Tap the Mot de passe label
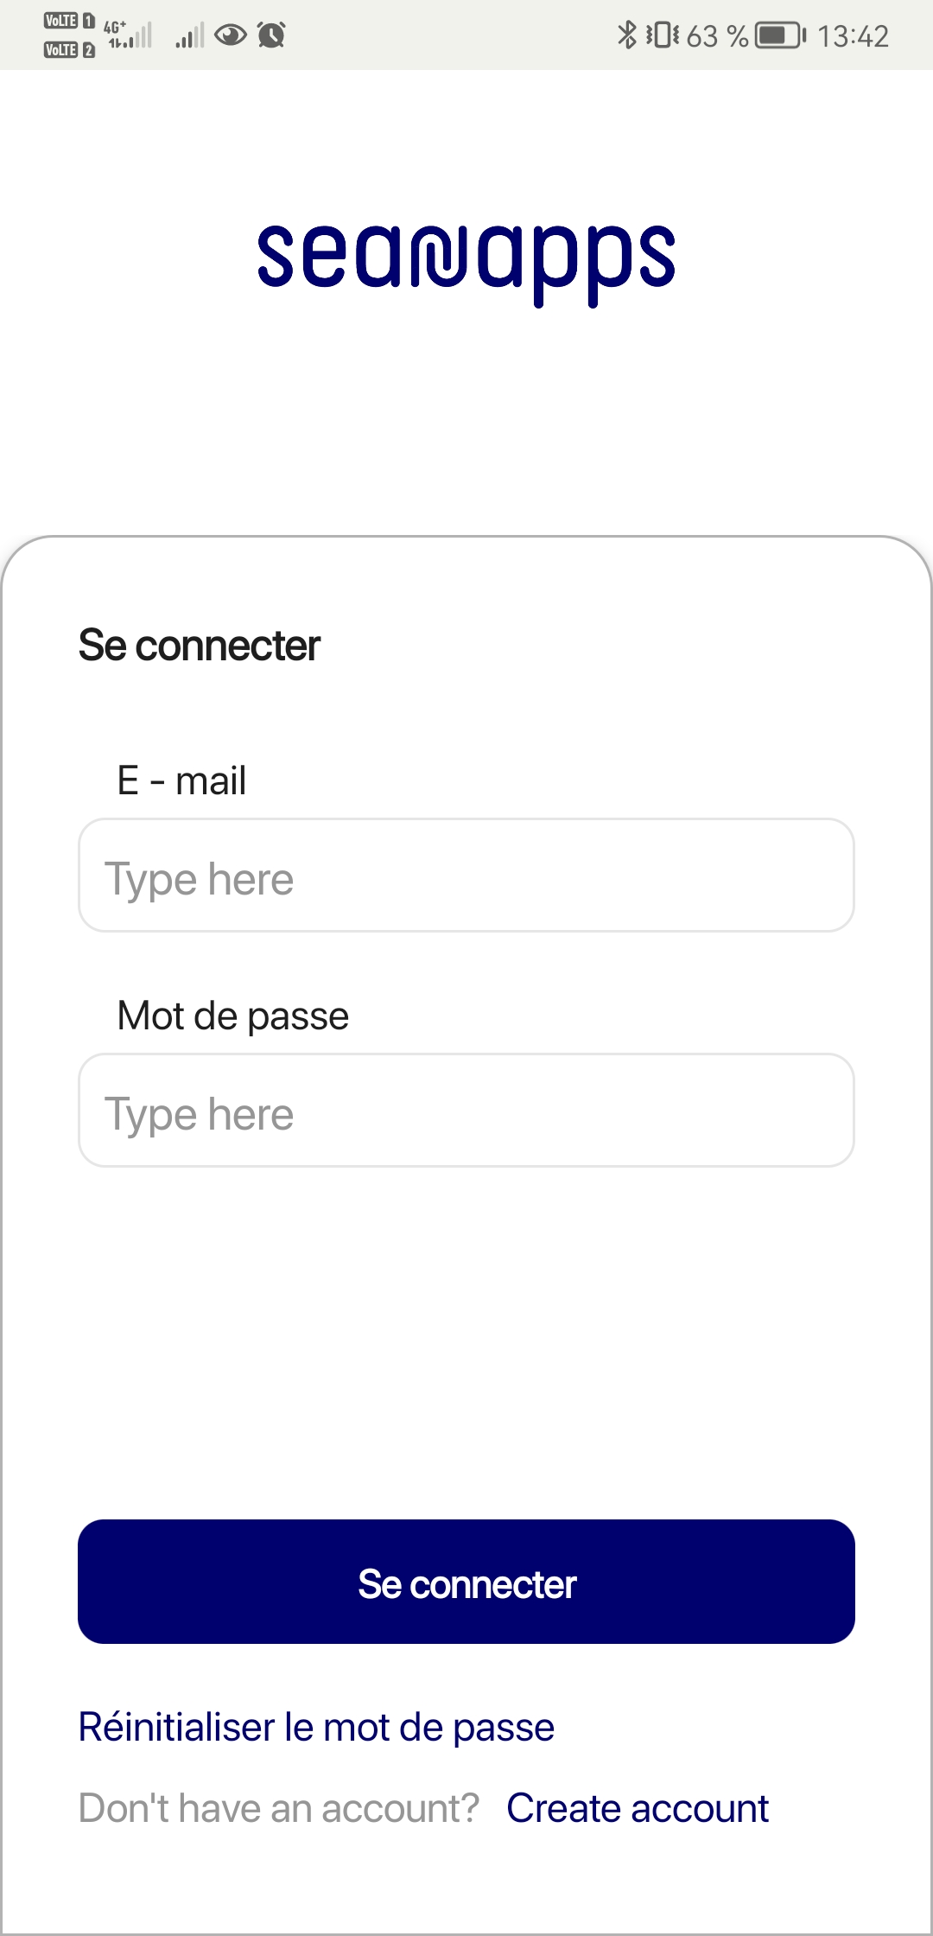933x1936 pixels. pyautogui.click(x=233, y=1016)
